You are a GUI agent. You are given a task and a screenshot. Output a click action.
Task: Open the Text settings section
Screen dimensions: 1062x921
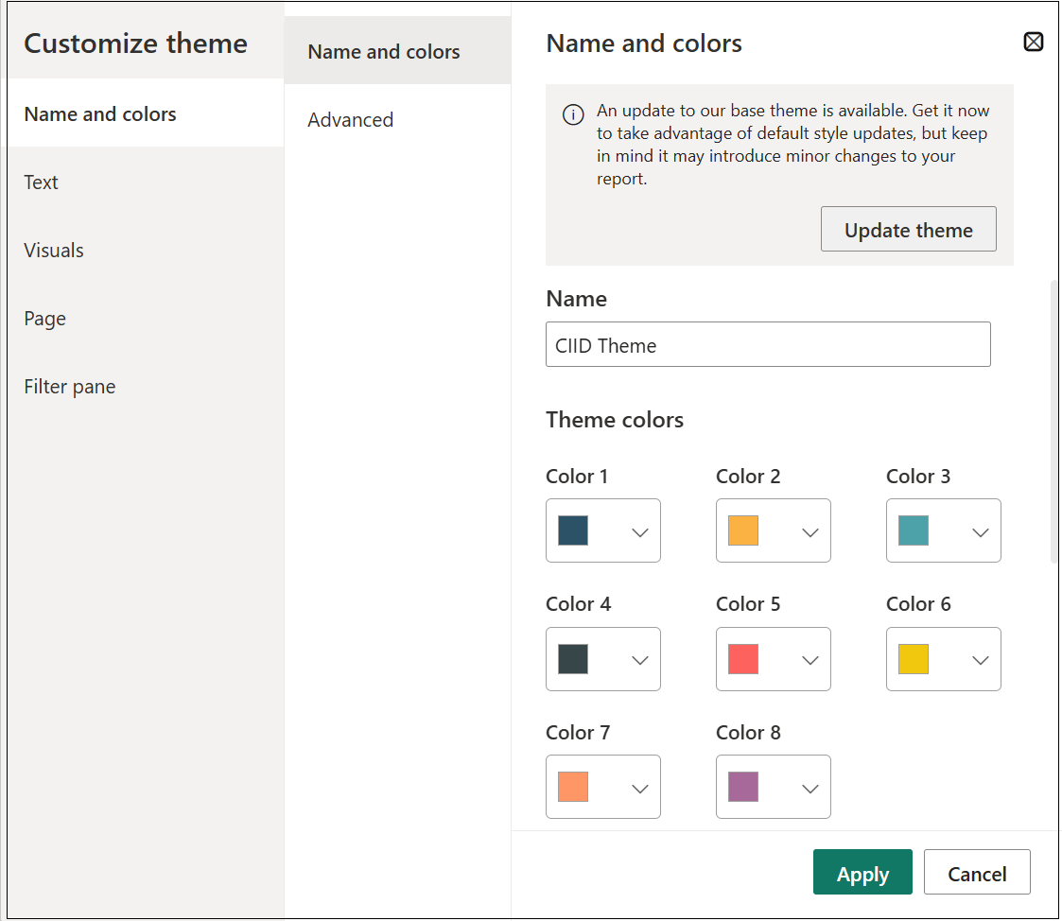42,182
